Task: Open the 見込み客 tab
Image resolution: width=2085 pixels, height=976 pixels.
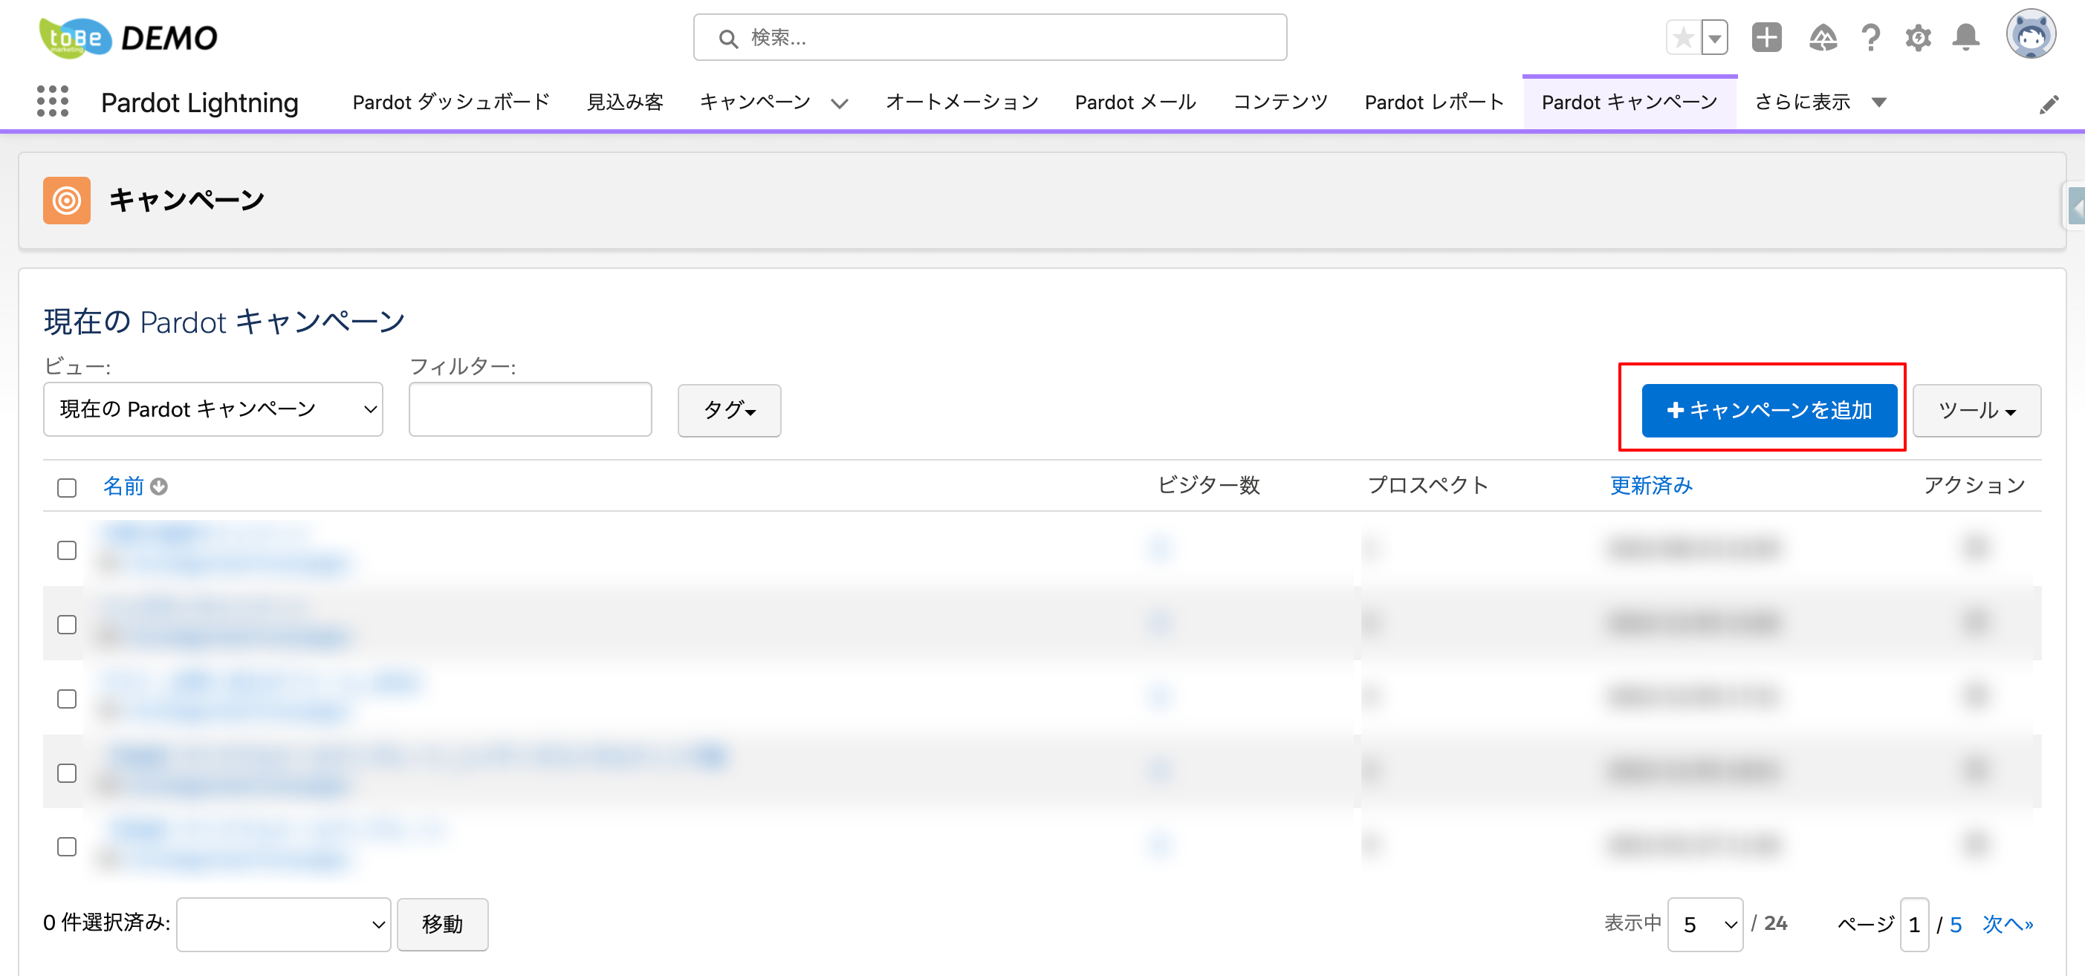Action: point(625,102)
